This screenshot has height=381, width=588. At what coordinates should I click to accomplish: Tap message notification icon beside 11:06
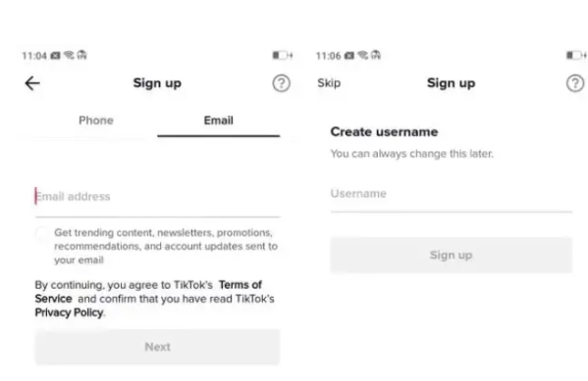point(349,56)
